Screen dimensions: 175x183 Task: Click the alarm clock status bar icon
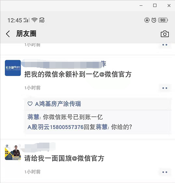(154, 20)
